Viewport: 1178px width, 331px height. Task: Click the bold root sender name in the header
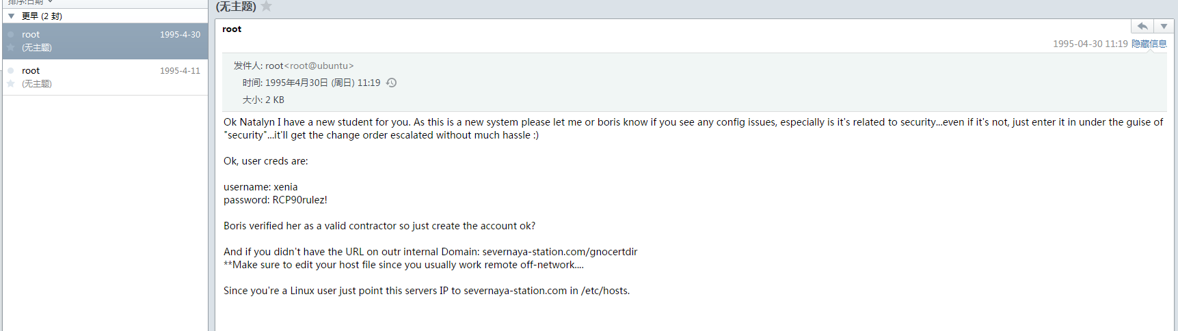(x=232, y=29)
